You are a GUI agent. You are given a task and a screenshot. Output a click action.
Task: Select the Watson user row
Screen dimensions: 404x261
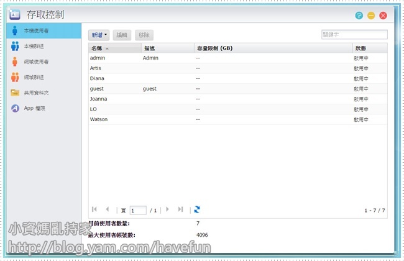click(x=237, y=119)
